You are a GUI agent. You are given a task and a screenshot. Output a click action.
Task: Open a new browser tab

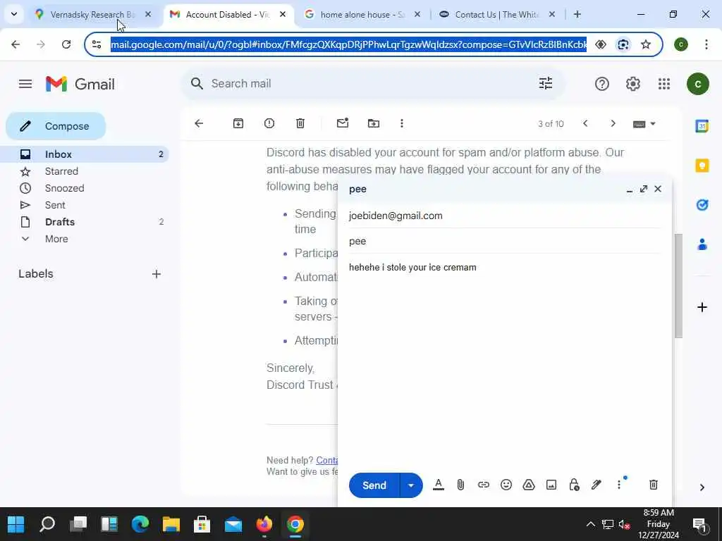pyautogui.click(x=577, y=14)
